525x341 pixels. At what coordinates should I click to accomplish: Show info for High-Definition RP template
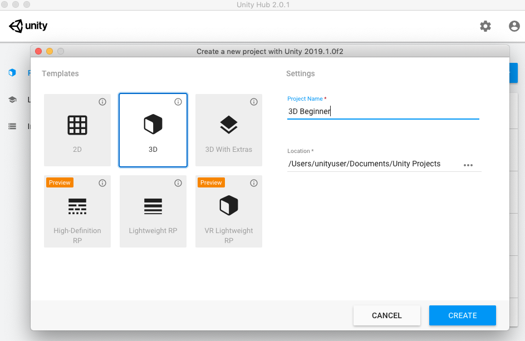tap(102, 183)
